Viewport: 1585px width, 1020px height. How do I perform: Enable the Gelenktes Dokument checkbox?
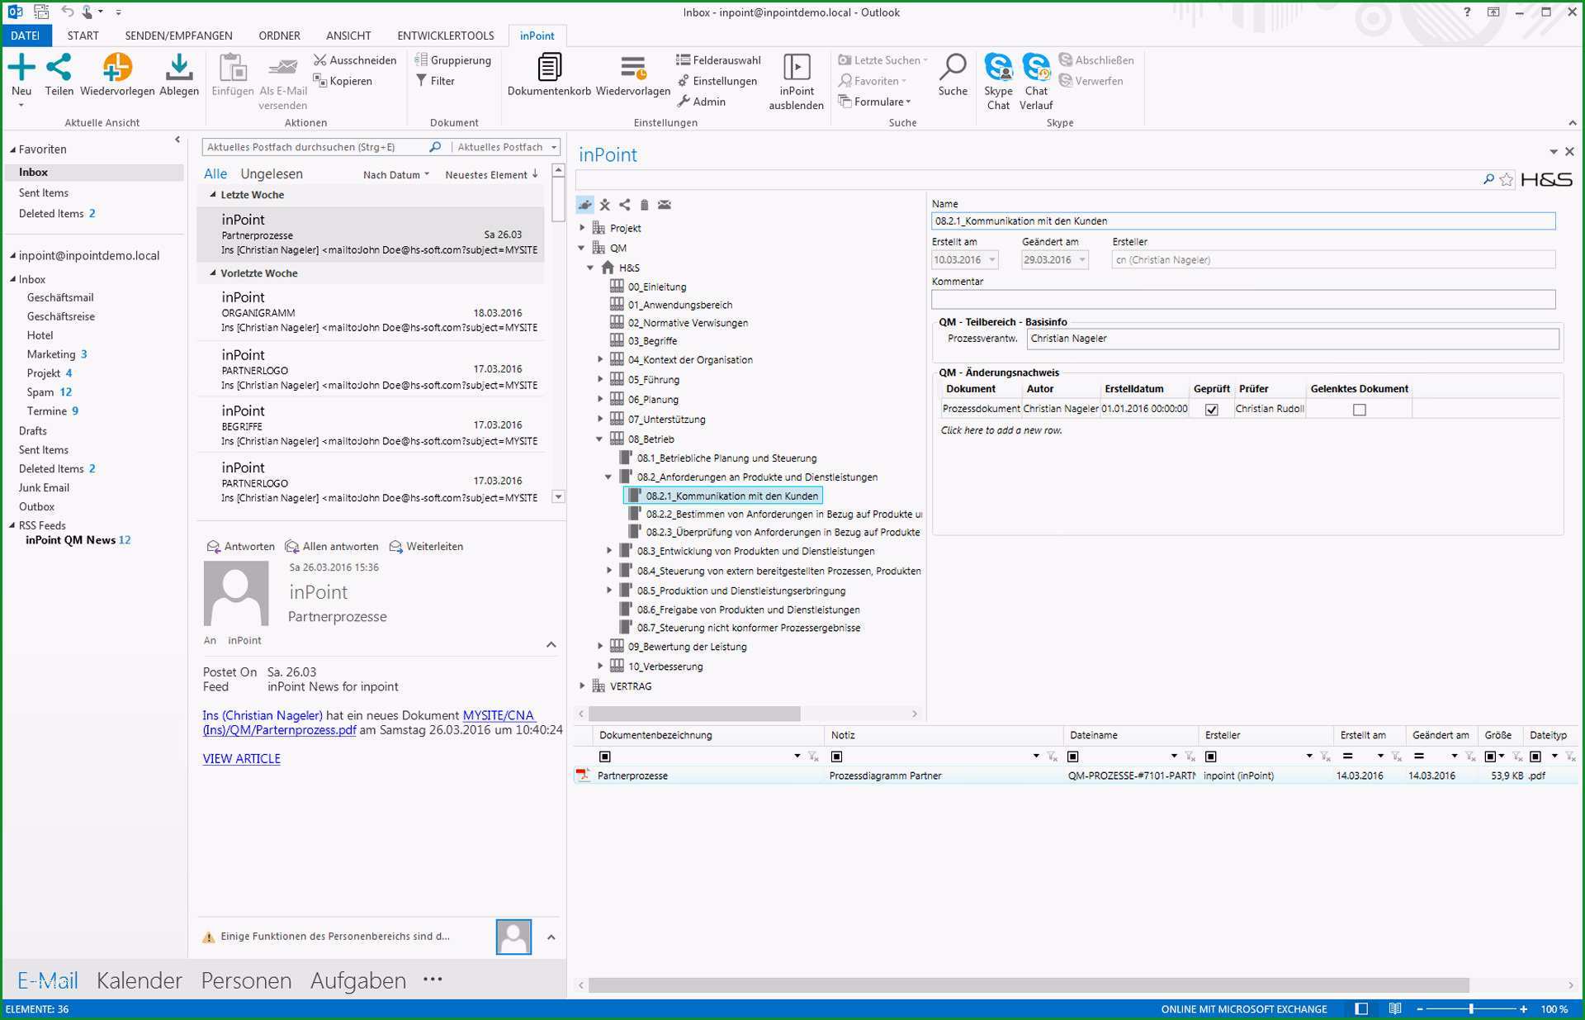(x=1360, y=409)
